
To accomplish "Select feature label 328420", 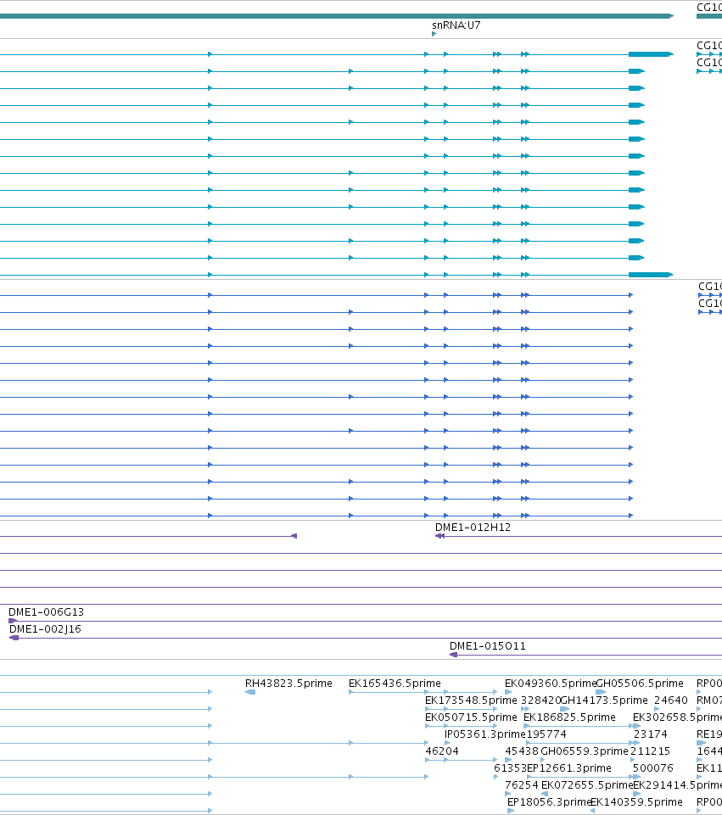I will [540, 701].
